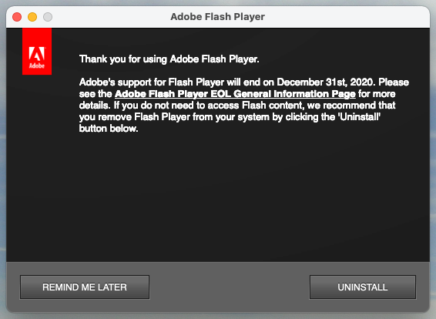Minimize the window with the yellow button

(32, 17)
